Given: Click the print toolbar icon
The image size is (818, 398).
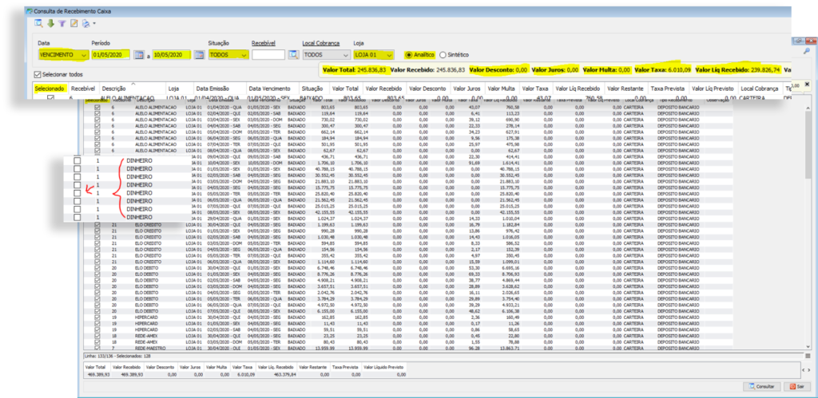Looking at the screenshot, I should coord(85,23).
